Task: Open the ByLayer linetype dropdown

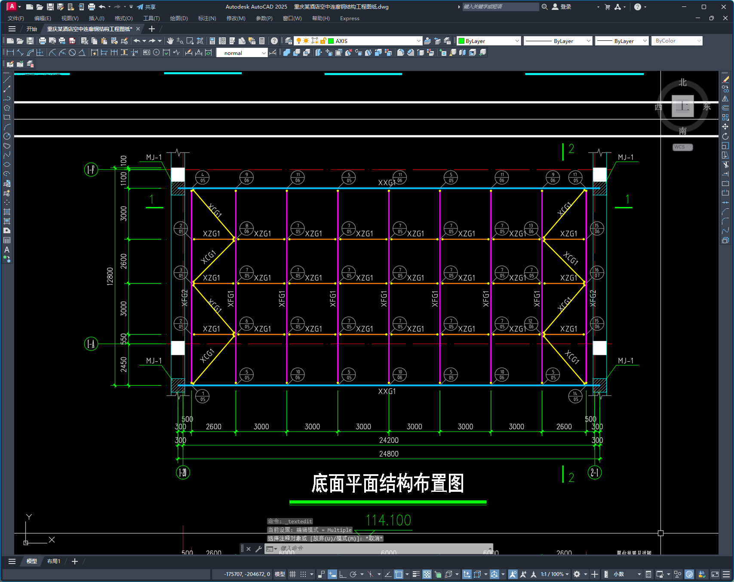Action: click(558, 41)
